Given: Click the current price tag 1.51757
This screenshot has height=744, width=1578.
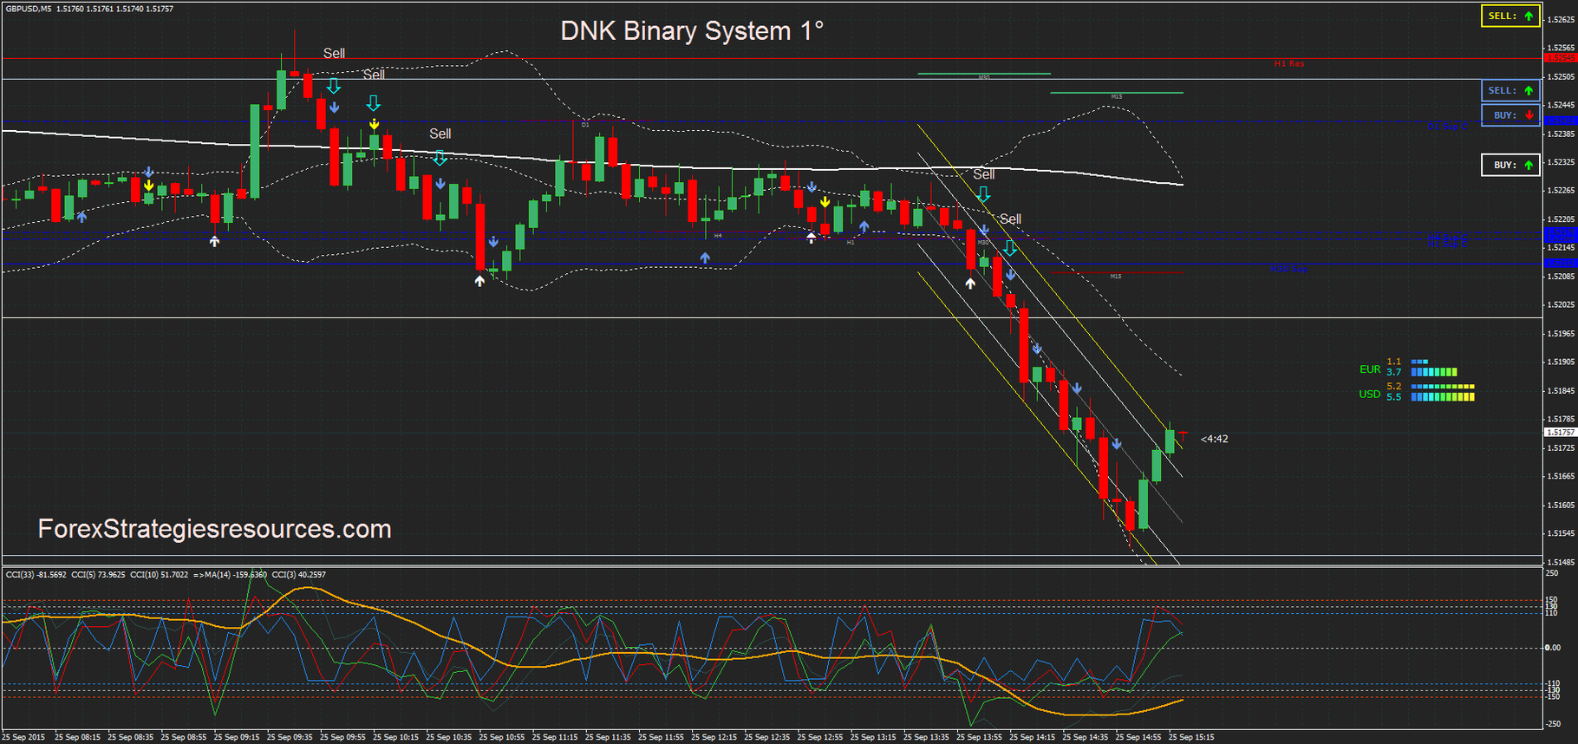Looking at the screenshot, I should [1561, 432].
